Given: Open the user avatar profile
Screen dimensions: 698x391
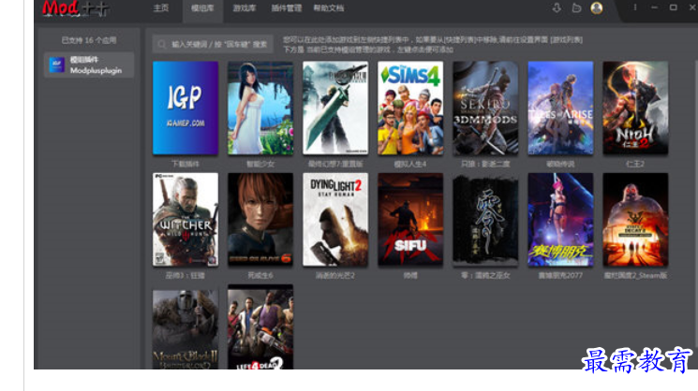Looking at the screenshot, I should click(597, 7).
